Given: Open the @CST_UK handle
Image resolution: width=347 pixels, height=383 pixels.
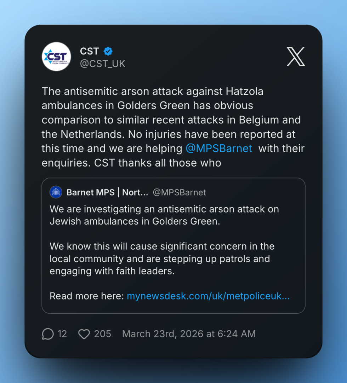Looking at the screenshot, I should coord(102,64).
